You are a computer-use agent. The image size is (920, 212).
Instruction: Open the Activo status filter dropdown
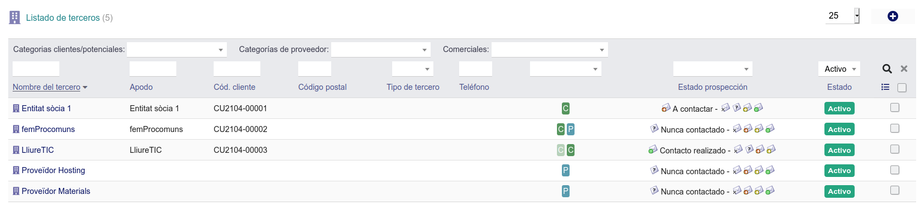coord(839,69)
